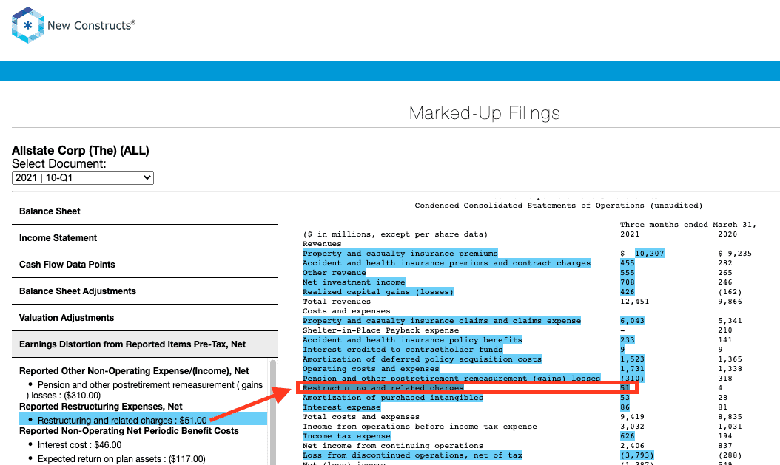Select the Interest cost : $46.00 item
The image size is (780, 465).
point(80,444)
